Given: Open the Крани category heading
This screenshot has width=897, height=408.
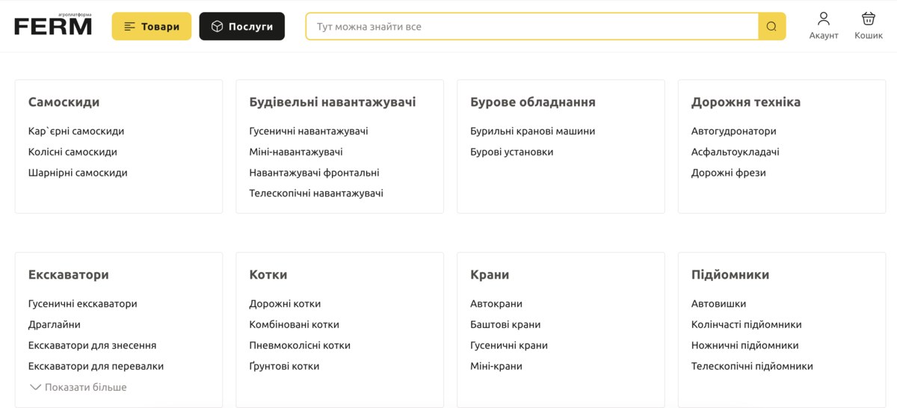Looking at the screenshot, I should tap(490, 275).
